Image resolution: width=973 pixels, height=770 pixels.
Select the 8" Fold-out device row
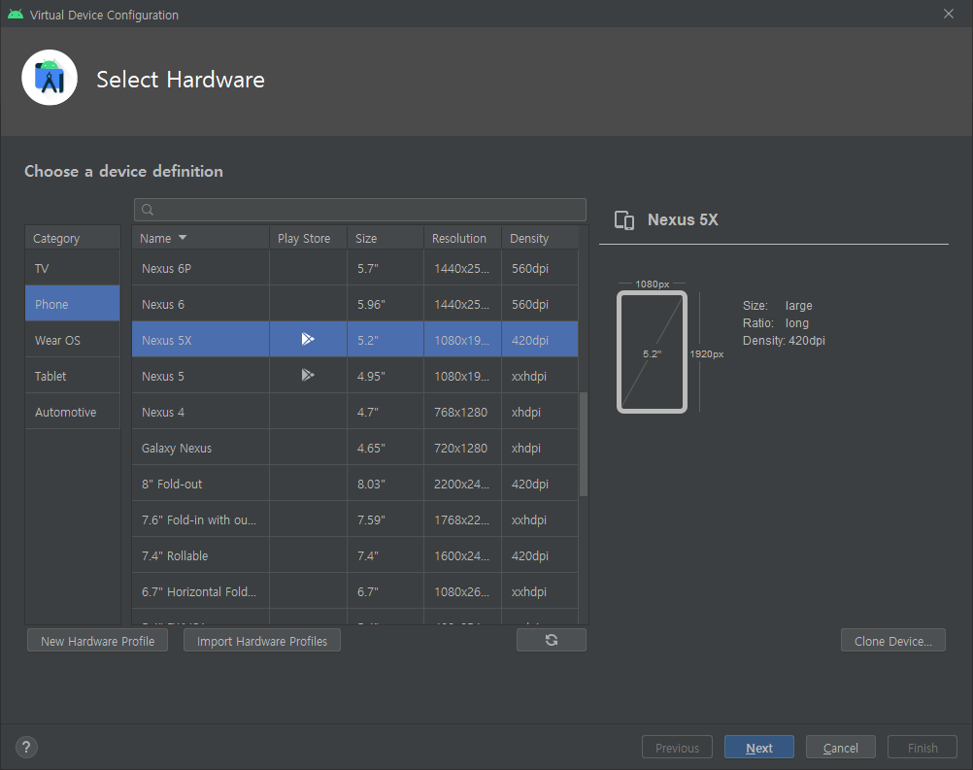coord(355,484)
